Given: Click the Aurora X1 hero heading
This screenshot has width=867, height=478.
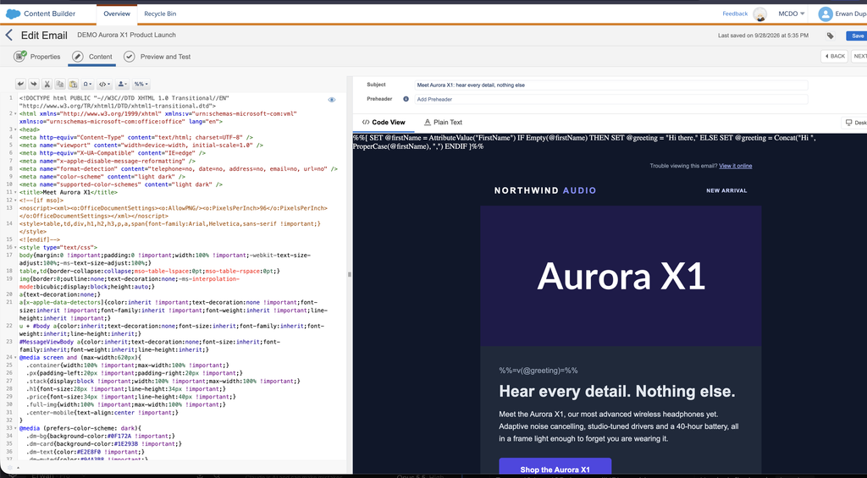Looking at the screenshot, I should click(621, 276).
